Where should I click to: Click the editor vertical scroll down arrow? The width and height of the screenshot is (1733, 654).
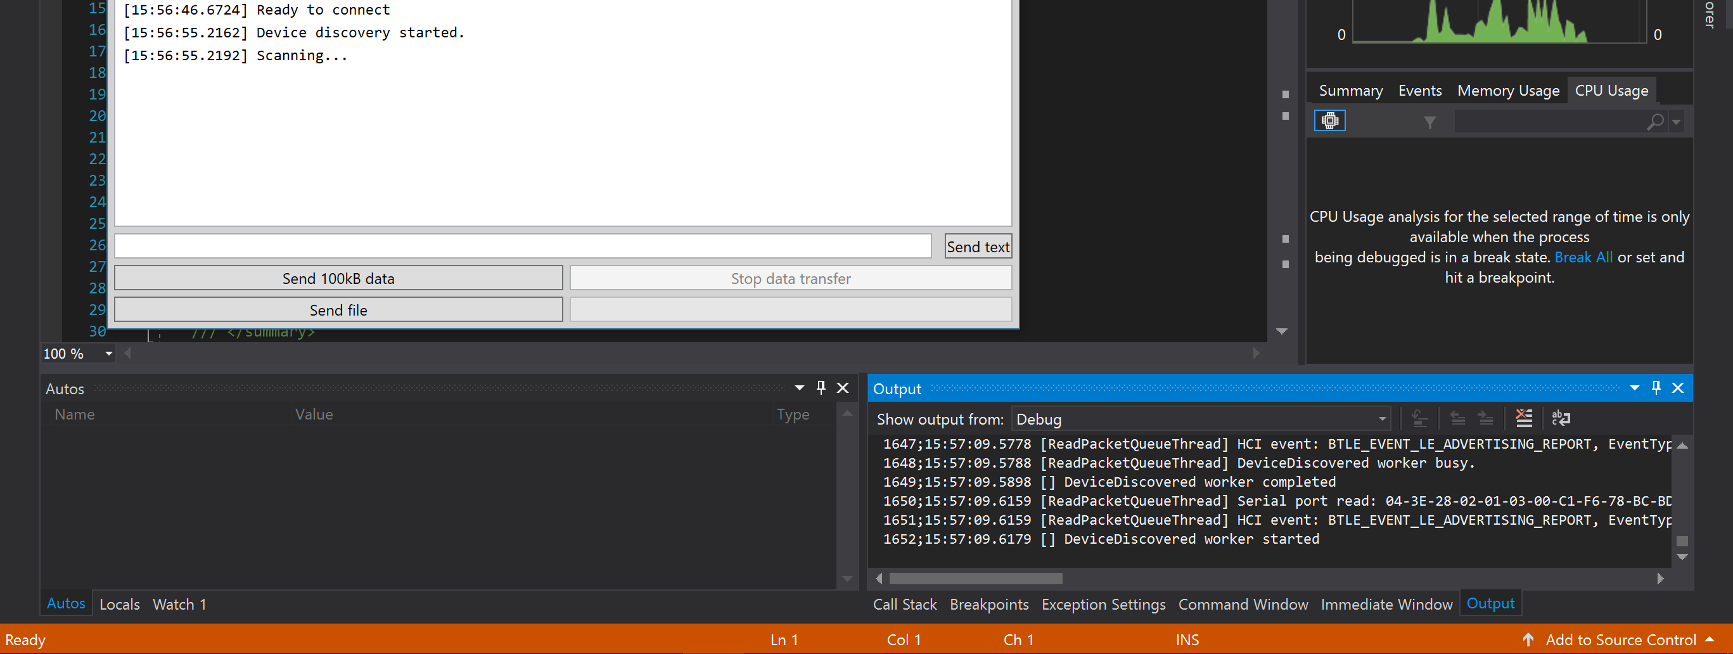[1282, 331]
